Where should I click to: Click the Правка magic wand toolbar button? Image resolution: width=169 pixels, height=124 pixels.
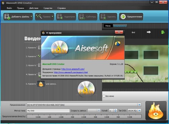43,17
